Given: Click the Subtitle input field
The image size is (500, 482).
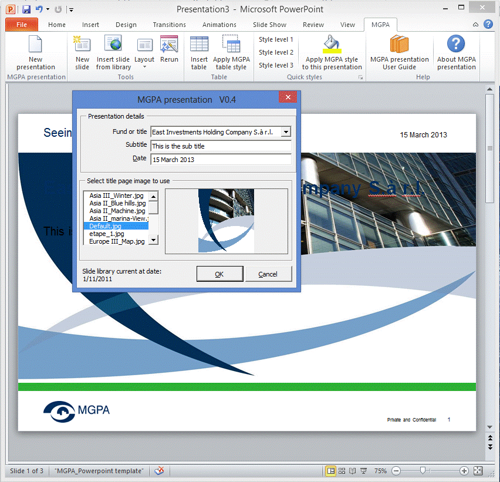Looking at the screenshot, I should coord(221,146).
